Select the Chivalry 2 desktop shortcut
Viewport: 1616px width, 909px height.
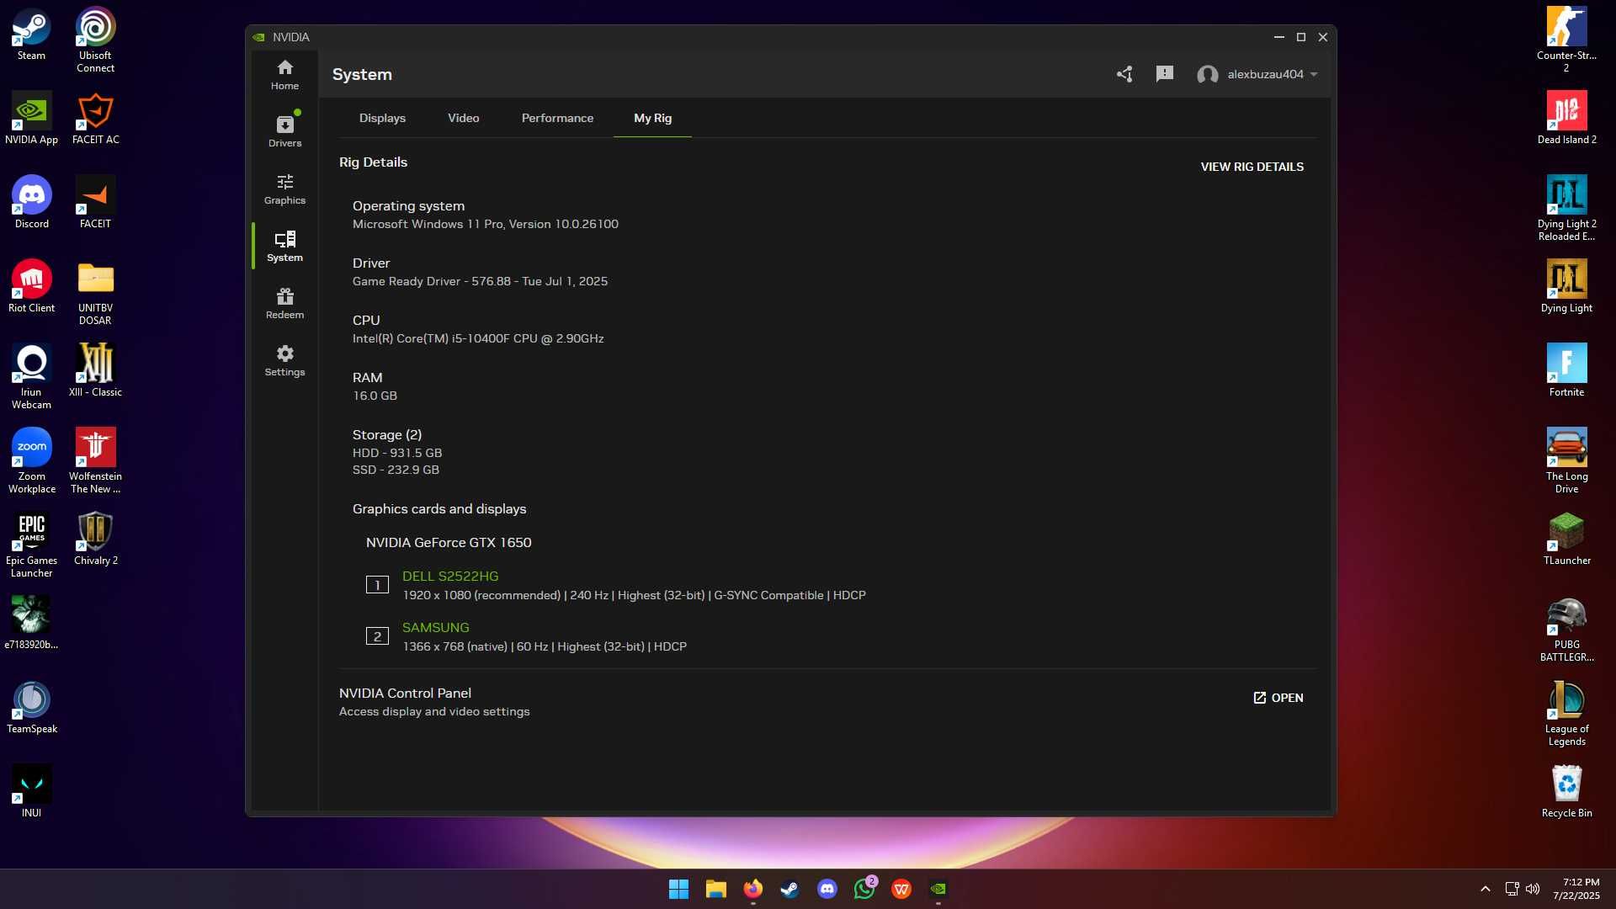(x=96, y=540)
